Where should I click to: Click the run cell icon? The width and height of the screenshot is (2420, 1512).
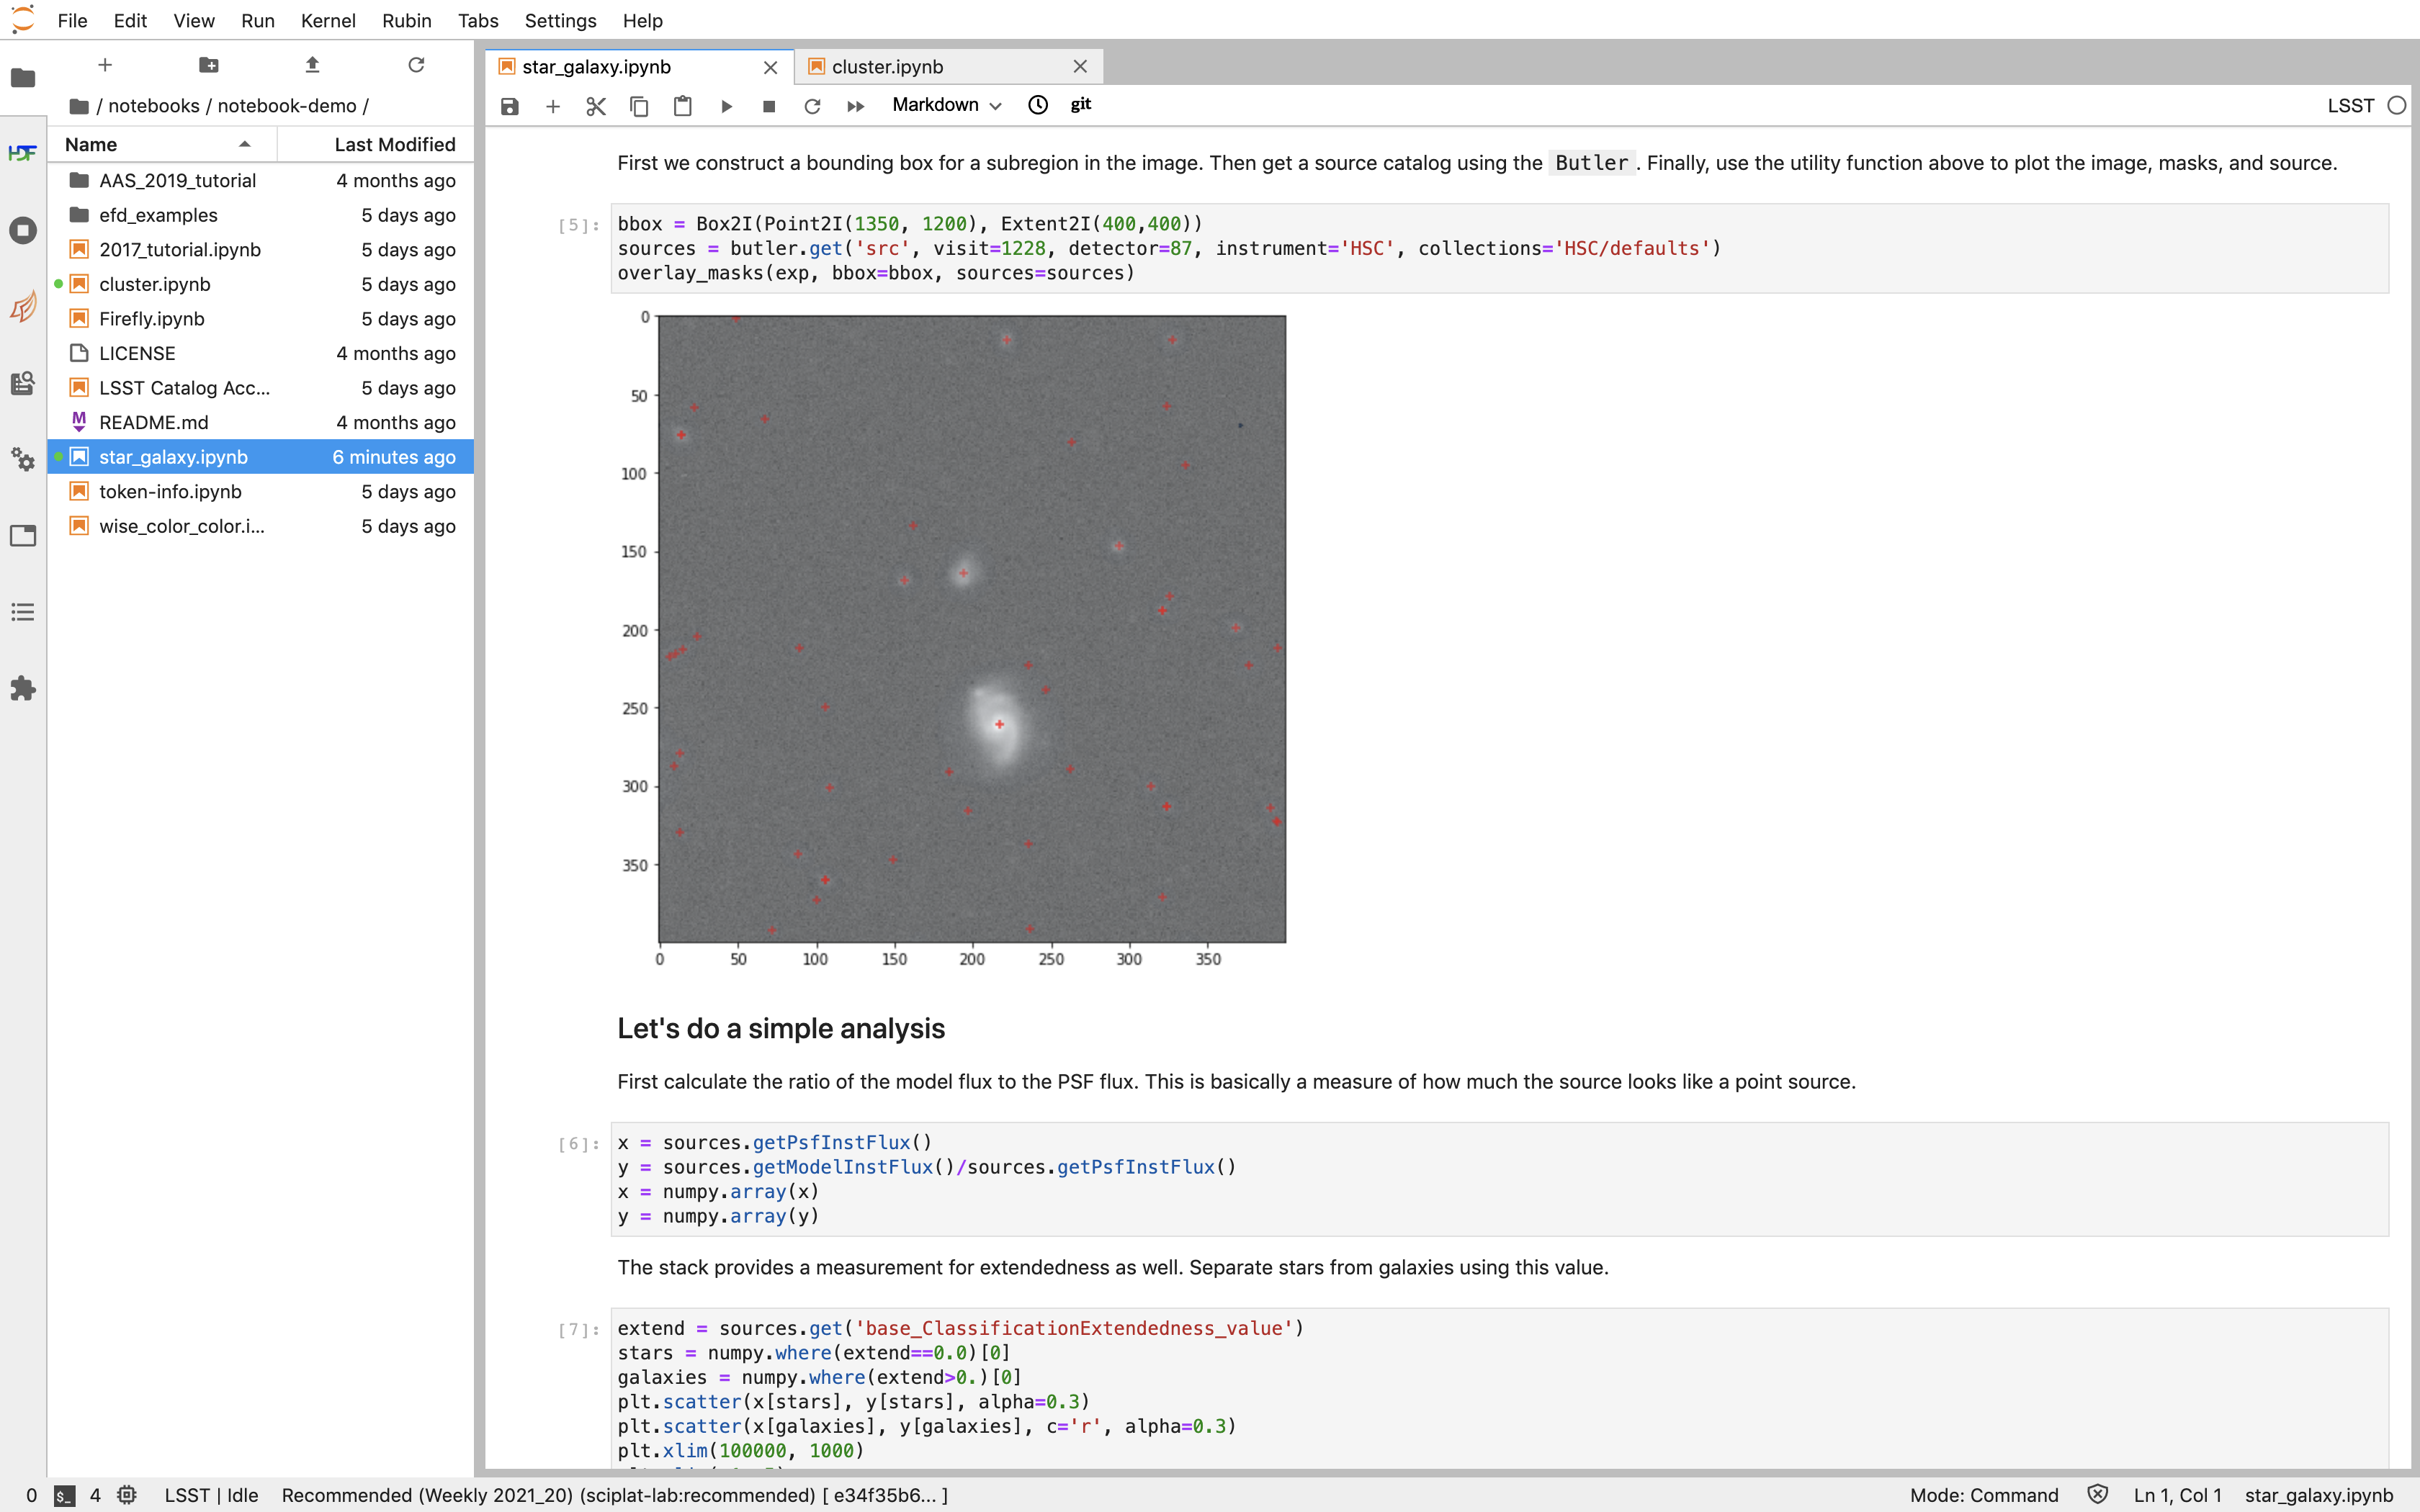pos(725,104)
